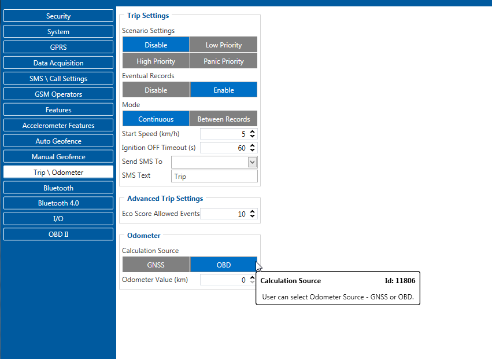Increase Eco Score Allowed Events value
492x359 pixels.
[252, 211]
